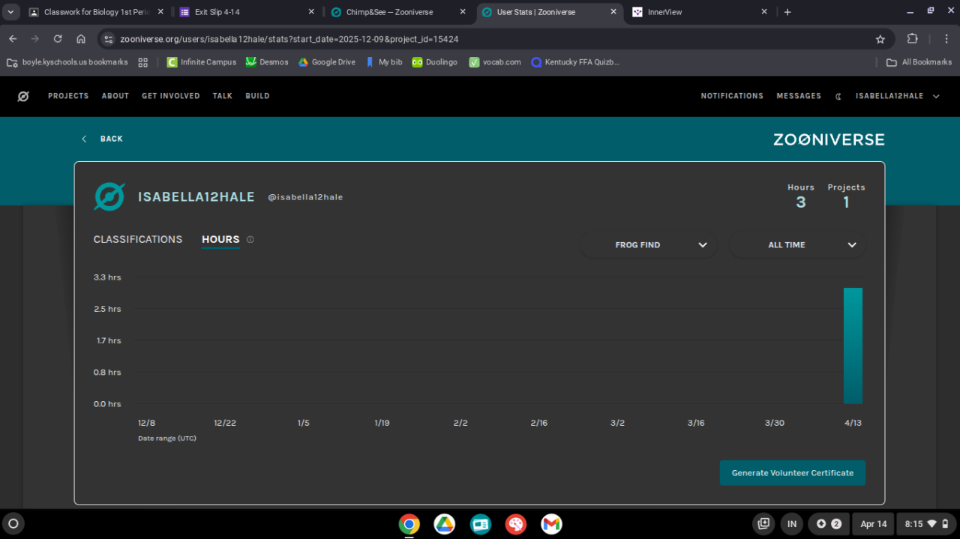The width and height of the screenshot is (960, 539).
Task: Close the Exit Slip 4-14 tab
Action: click(311, 12)
